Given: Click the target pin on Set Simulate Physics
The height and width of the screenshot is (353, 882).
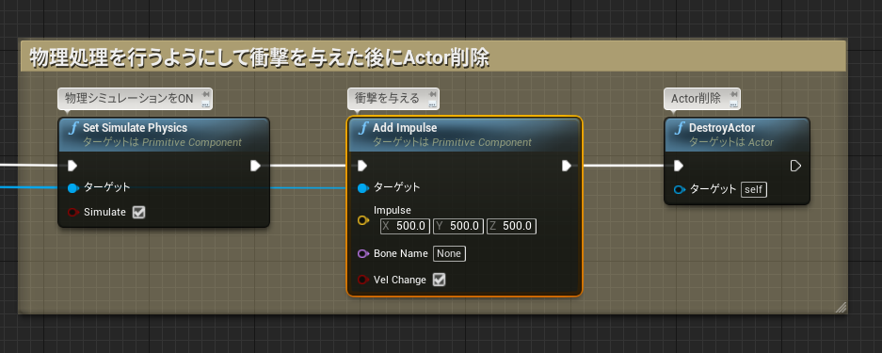Looking at the screenshot, I should pos(73,188).
